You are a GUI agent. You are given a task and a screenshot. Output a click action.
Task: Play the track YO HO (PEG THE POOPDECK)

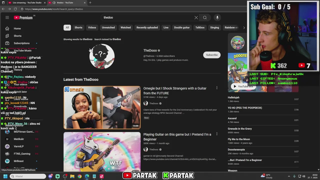[x=263, y=110]
